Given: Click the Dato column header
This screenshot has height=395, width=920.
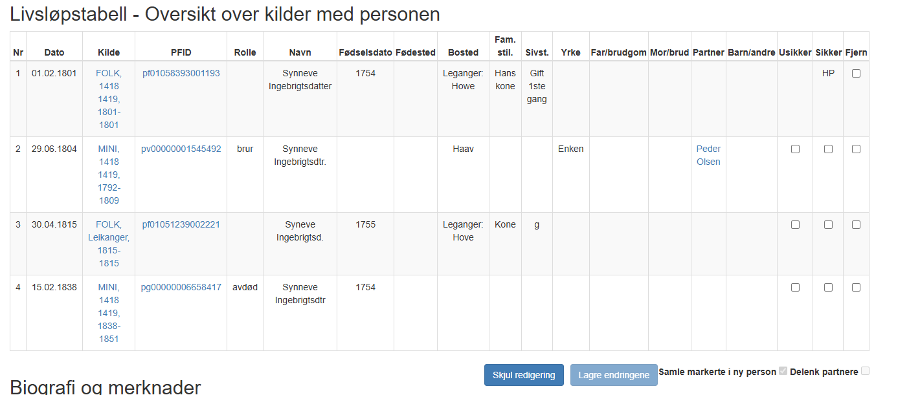Looking at the screenshot, I should click(x=54, y=53).
